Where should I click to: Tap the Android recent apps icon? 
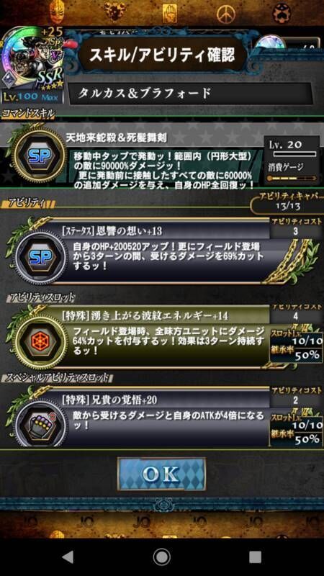(256, 557)
